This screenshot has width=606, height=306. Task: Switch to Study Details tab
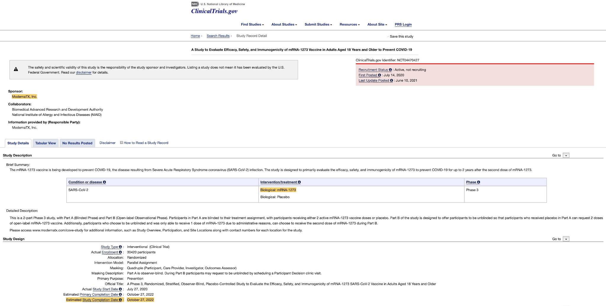click(x=18, y=143)
